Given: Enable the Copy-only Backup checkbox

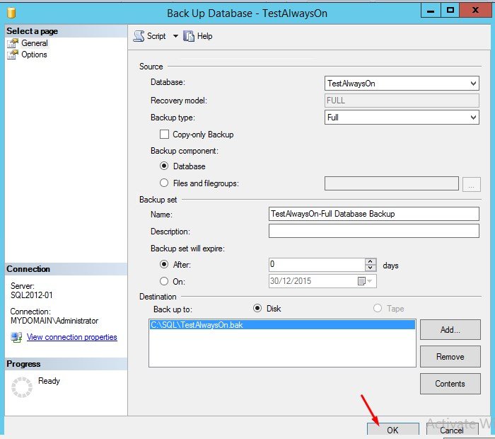Looking at the screenshot, I should click(164, 135).
